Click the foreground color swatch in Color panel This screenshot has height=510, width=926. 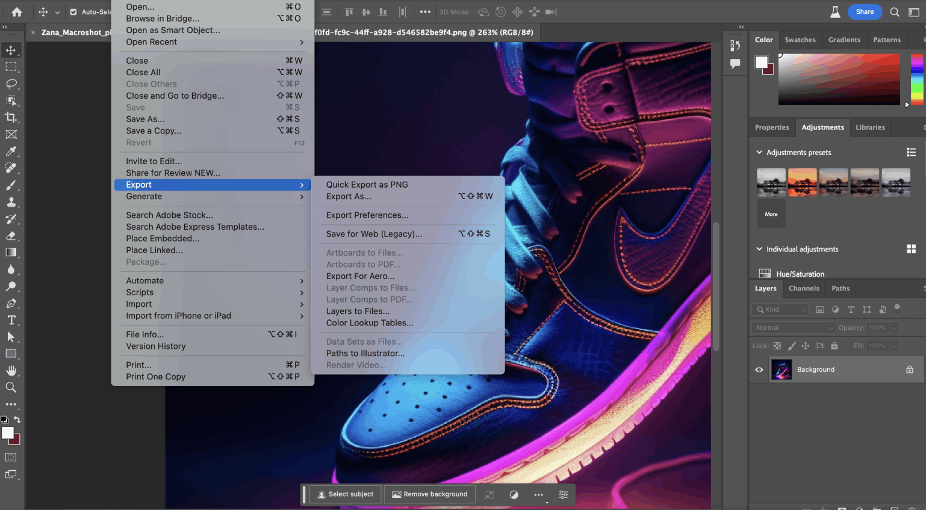pos(762,62)
